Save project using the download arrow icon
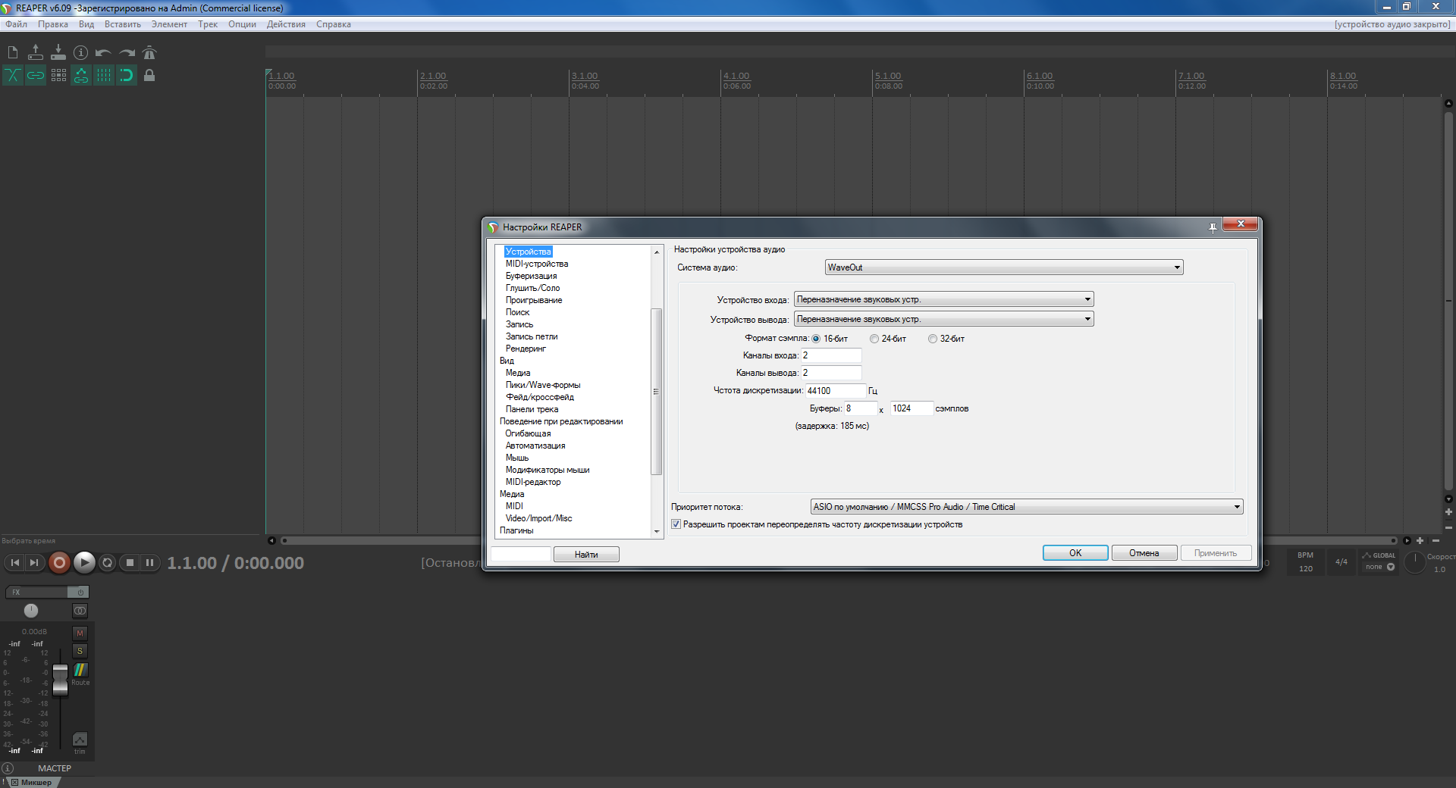The width and height of the screenshot is (1456, 788). [x=58, y=52]
